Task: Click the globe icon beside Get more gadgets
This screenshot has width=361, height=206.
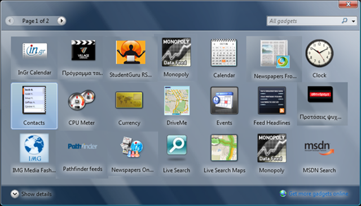Action: click(283, 194)
